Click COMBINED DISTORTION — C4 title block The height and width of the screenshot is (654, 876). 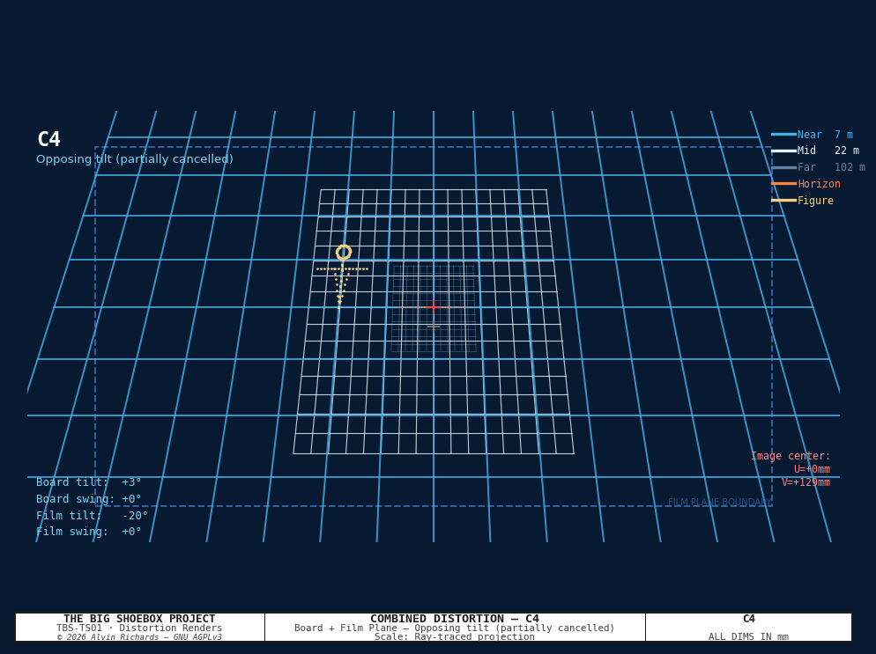(455, 618)
